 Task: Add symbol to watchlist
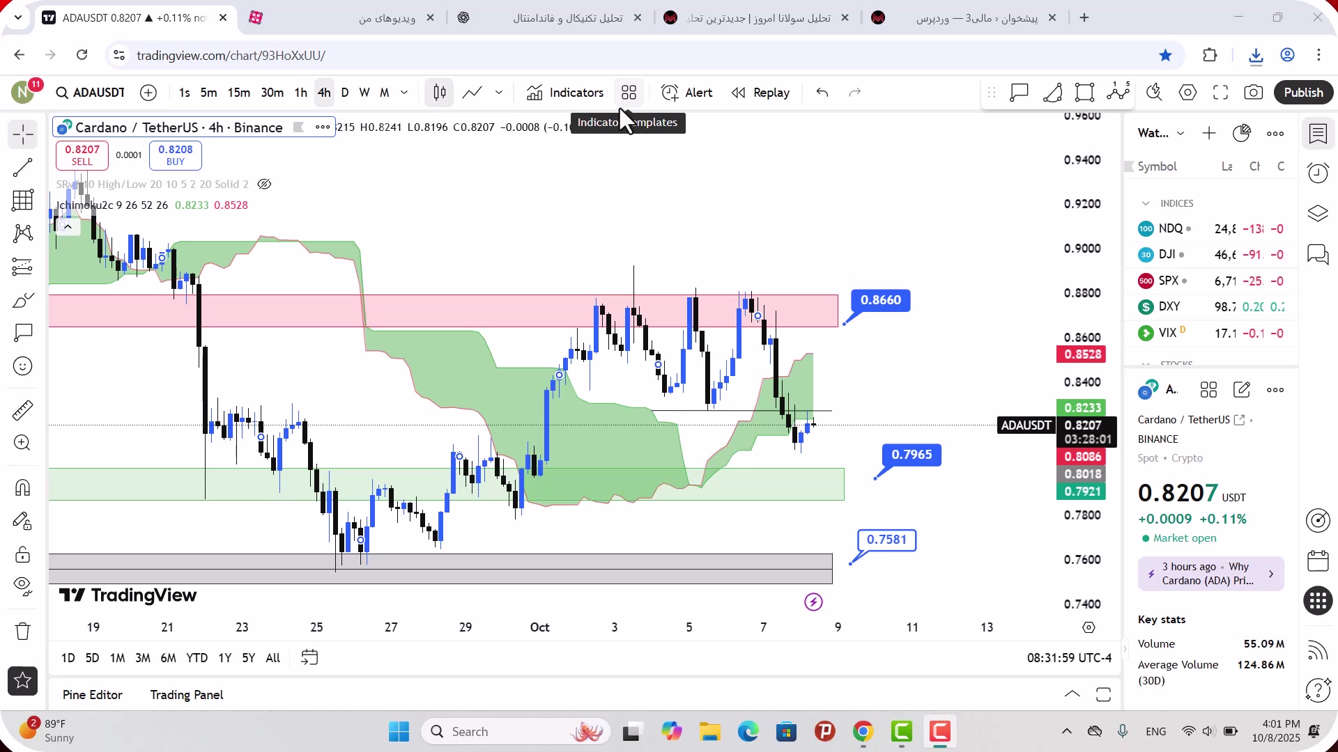pyautogui.click(x=1209, y=133)
